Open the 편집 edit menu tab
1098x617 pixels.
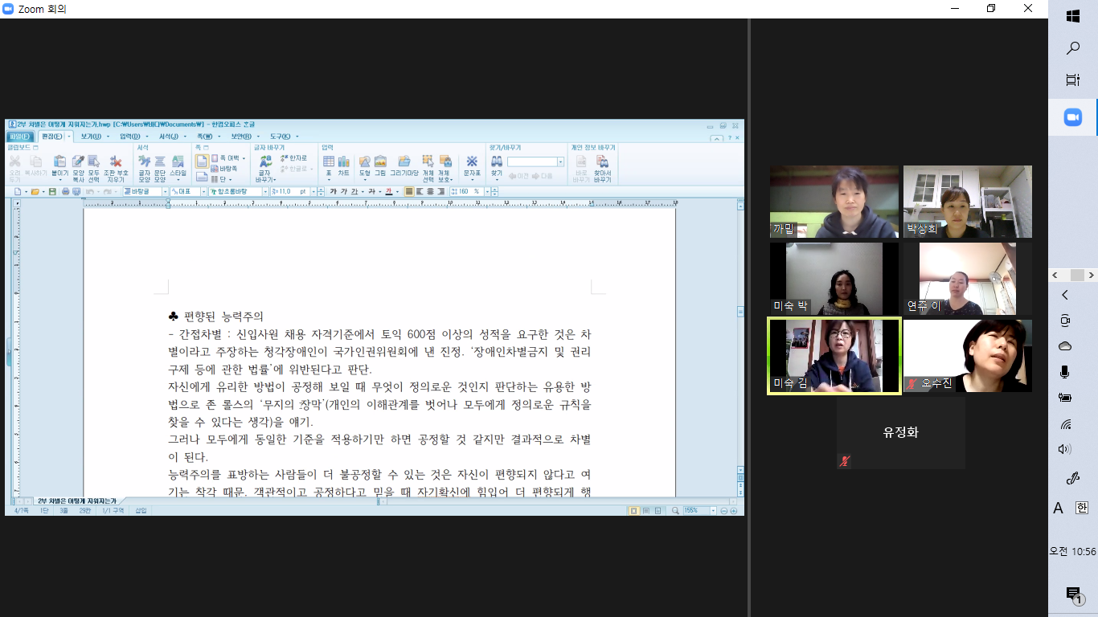(53, 137)
